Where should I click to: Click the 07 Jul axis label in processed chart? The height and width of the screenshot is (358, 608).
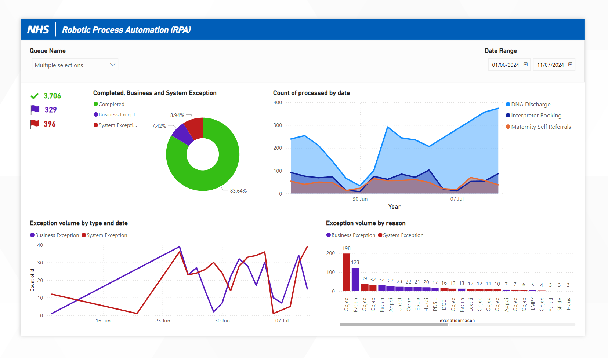pos(457,199)
